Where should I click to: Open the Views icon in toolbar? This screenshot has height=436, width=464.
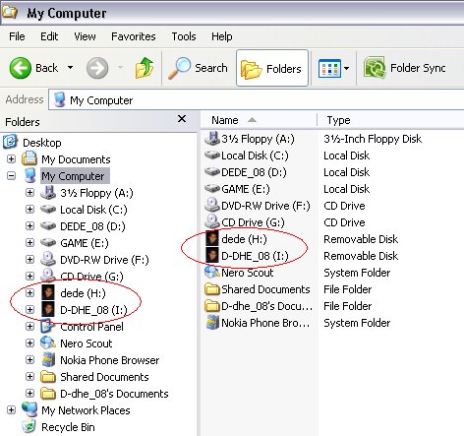tap(329, 68)
